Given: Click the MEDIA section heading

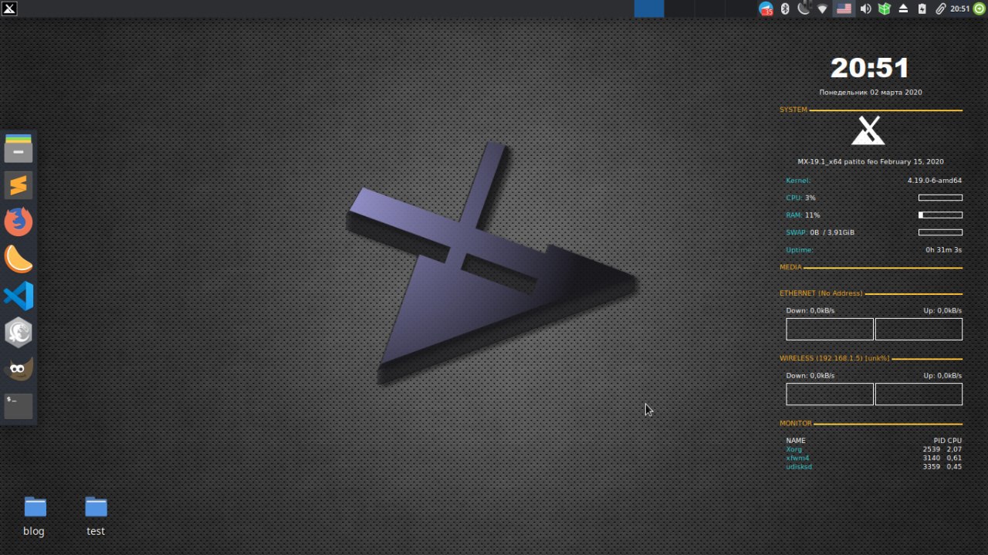Looking at the screenshot, I should [791, 267].
